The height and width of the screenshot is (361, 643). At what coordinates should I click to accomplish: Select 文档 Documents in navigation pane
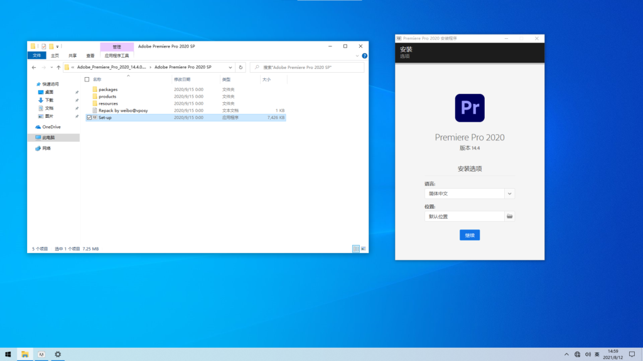[49, 108]
